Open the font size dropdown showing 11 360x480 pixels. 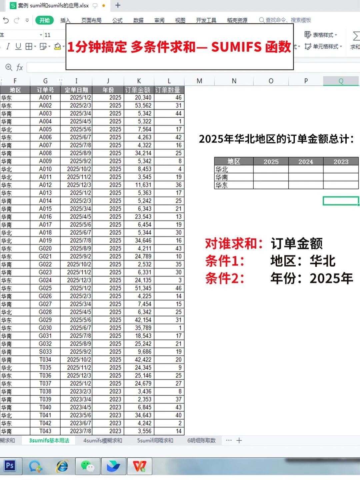41,35
